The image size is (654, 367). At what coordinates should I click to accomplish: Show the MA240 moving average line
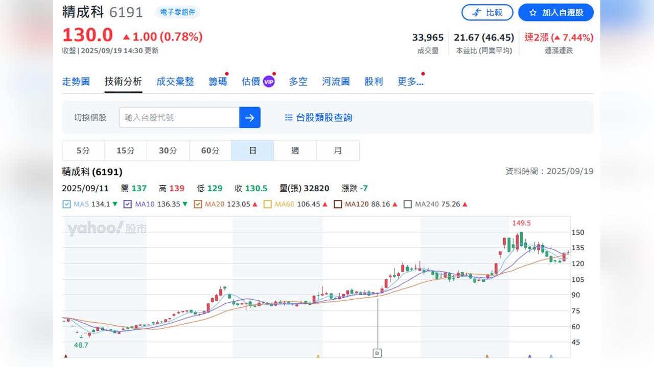[407, 204]
